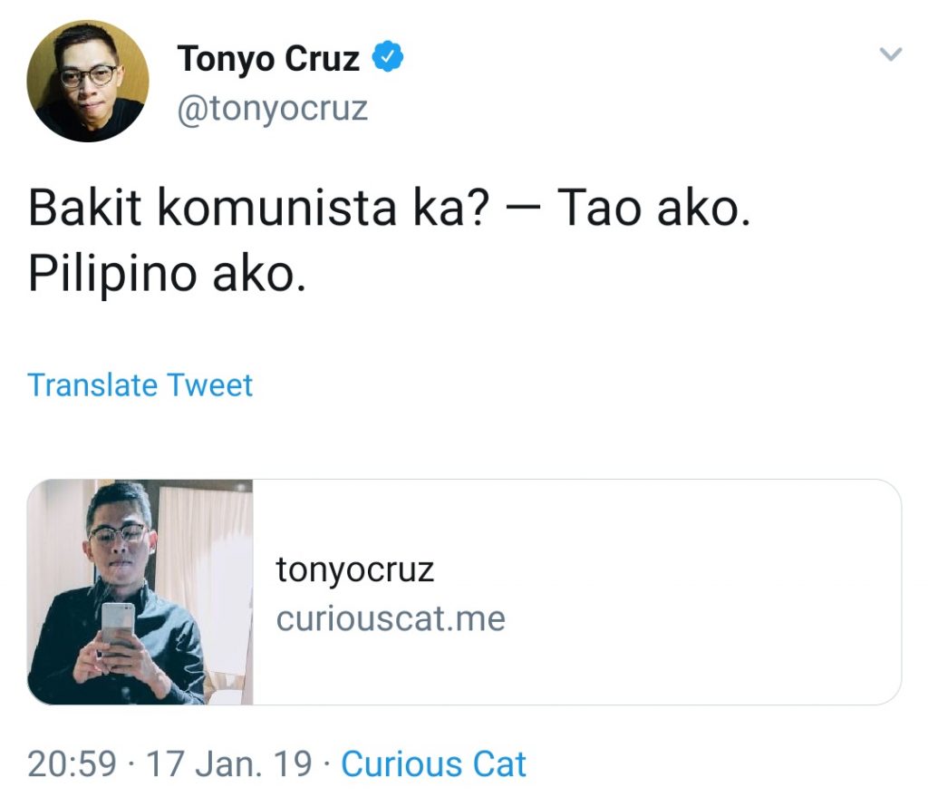Open the mirror selfie card thumbnail
Screen dimensions: 928x797
click(140, 592)
